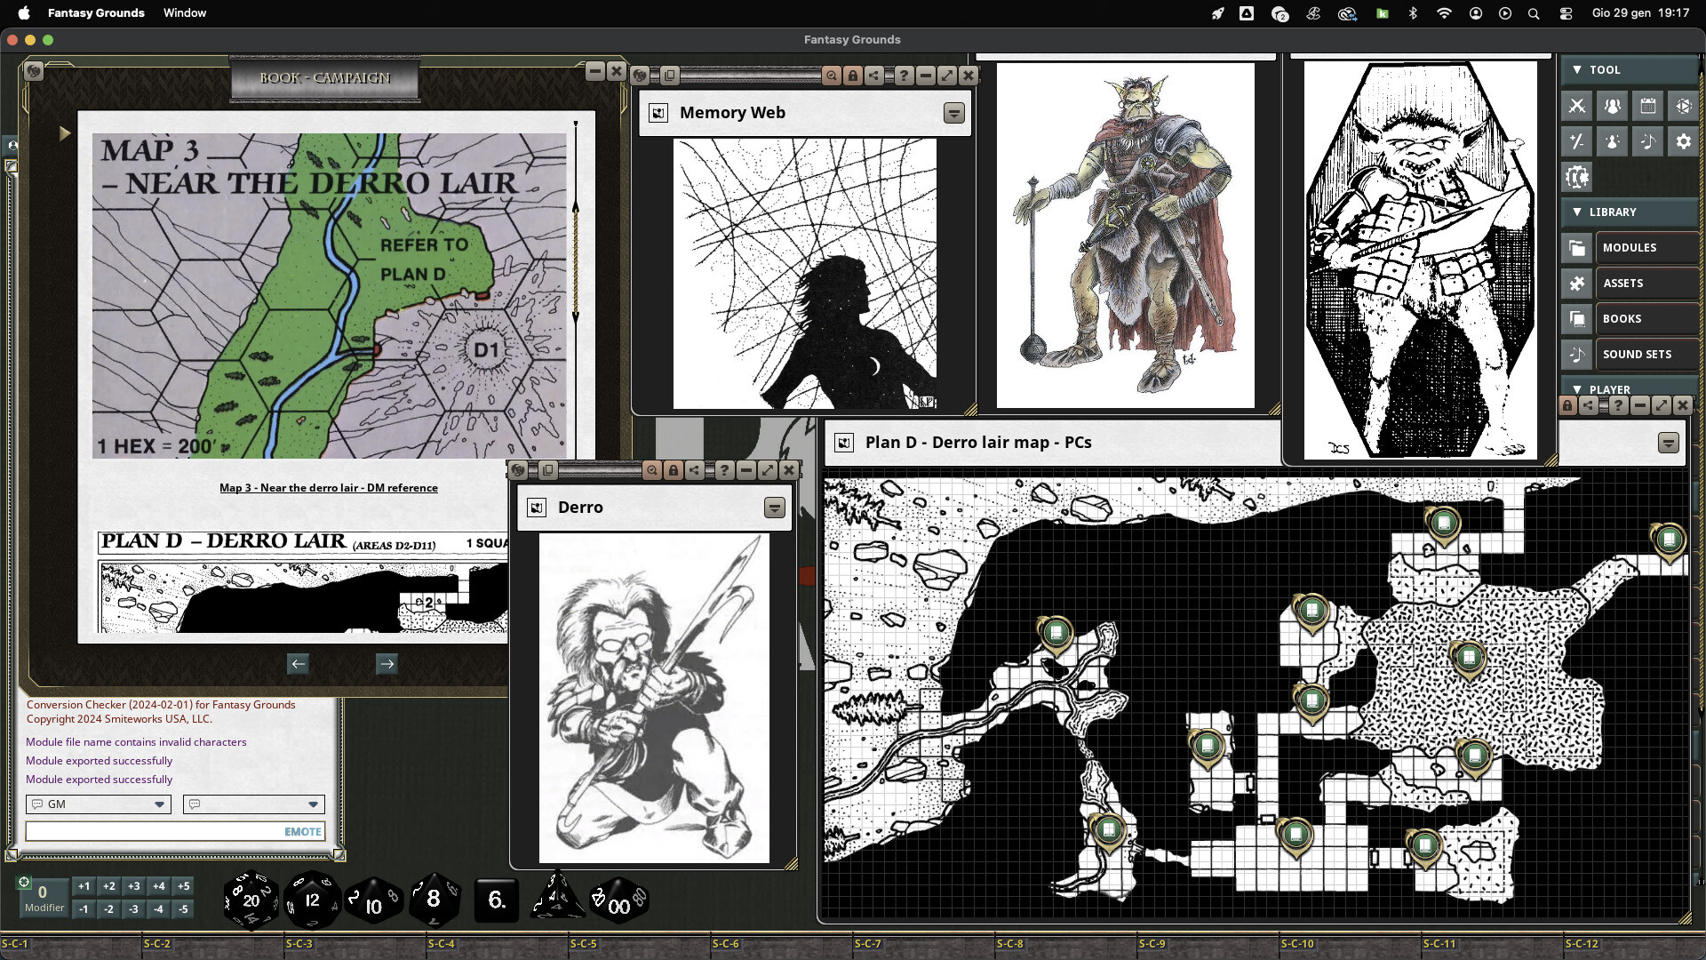Open the +/- Modifiers tool icon

click(x=1577, y=140)
